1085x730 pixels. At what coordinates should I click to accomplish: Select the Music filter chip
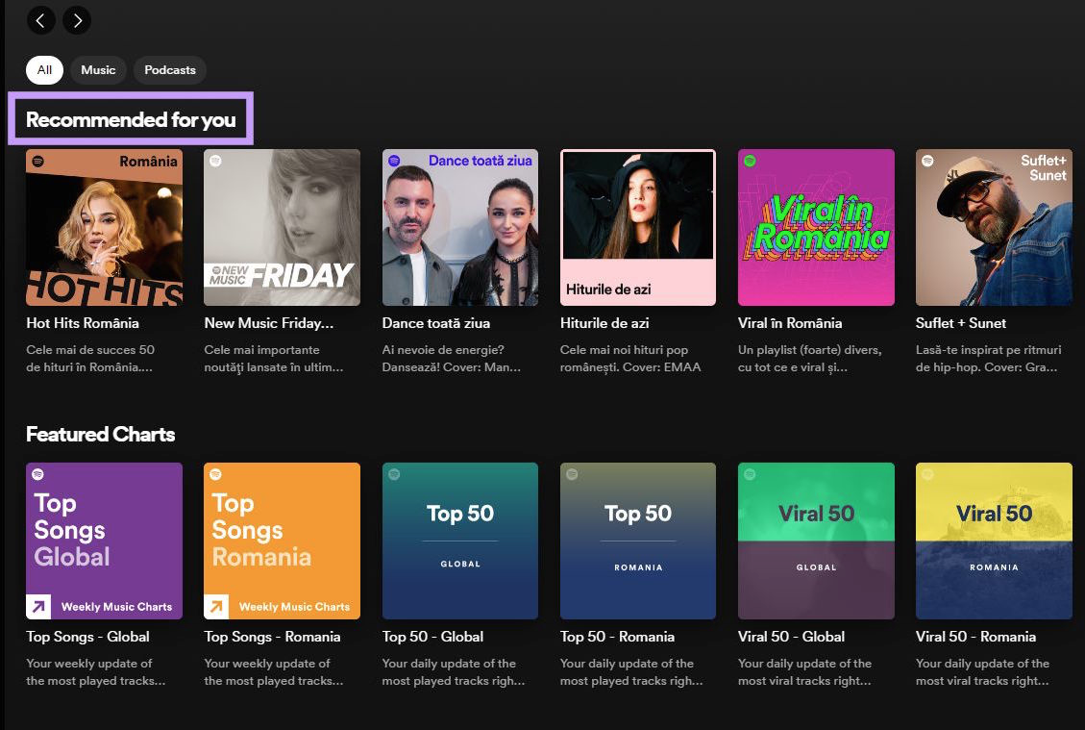[x=98, y=69]
